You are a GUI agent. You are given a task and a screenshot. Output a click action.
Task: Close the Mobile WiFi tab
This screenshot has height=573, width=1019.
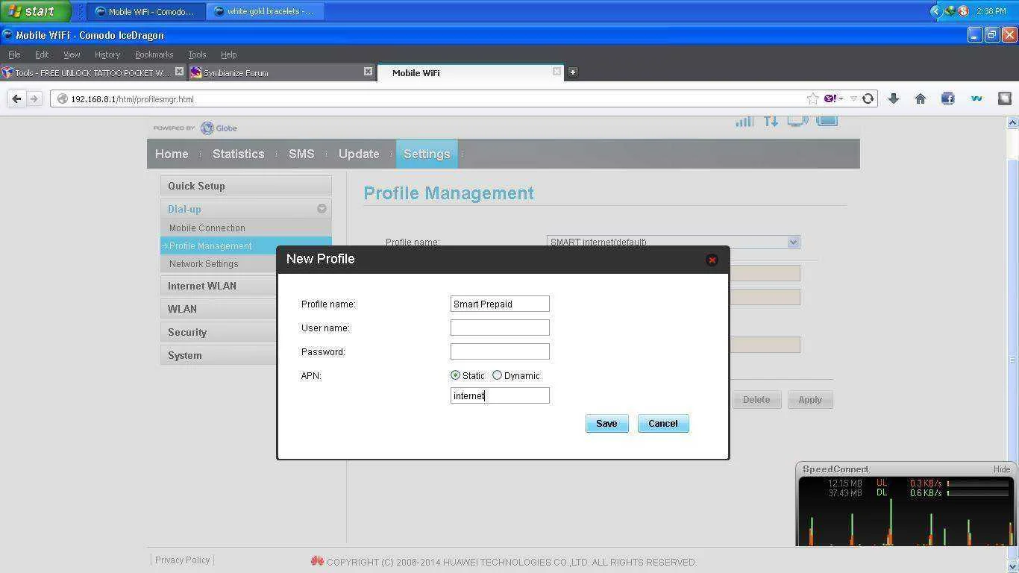click(x=556, y=72)
